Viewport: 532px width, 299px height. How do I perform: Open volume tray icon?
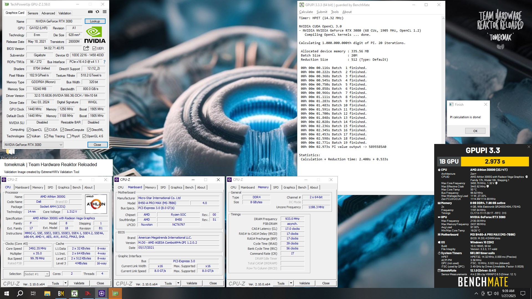tap(496, 293)
